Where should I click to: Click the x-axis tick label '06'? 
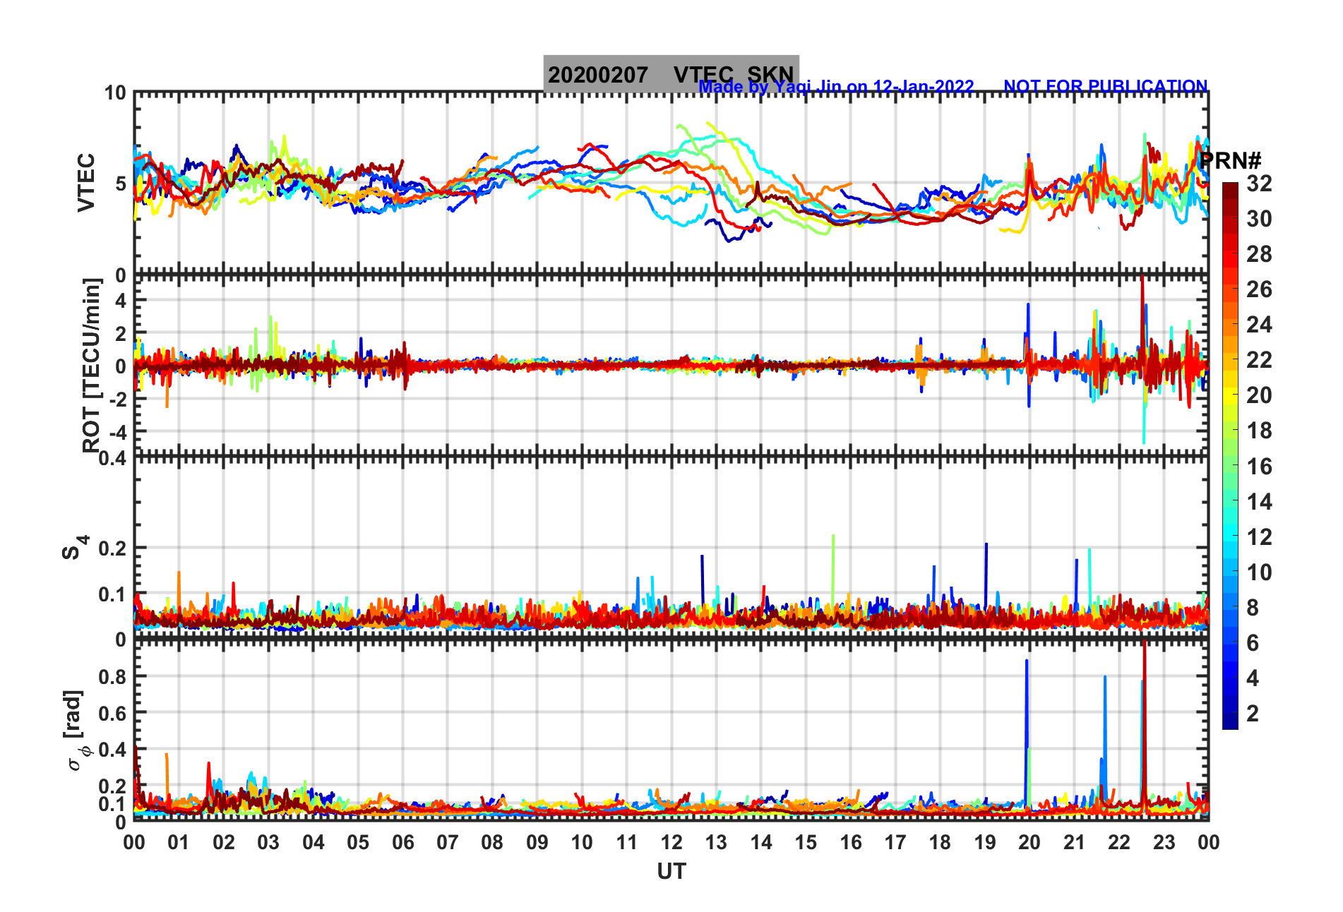point(402,842)
